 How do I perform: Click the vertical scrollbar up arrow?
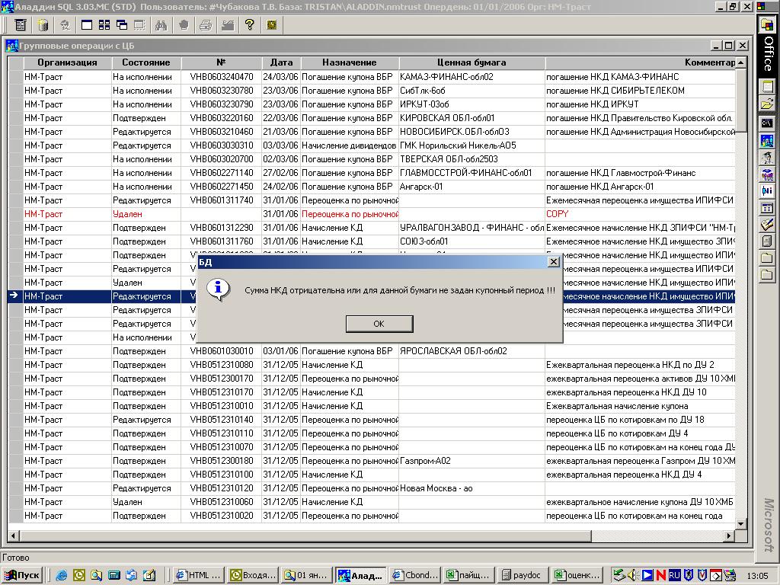(x=741, y=62)
